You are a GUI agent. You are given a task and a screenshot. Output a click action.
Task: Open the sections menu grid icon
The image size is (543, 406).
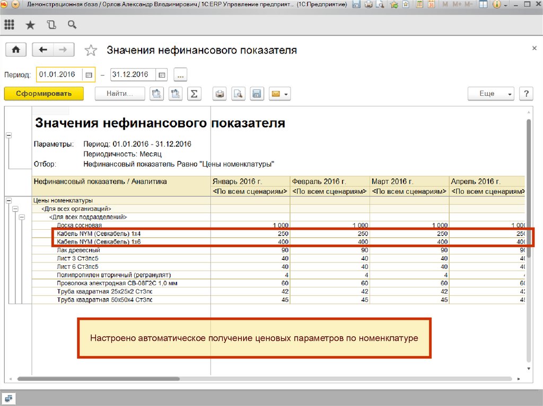pyautogui.click(x=9, y=25)
